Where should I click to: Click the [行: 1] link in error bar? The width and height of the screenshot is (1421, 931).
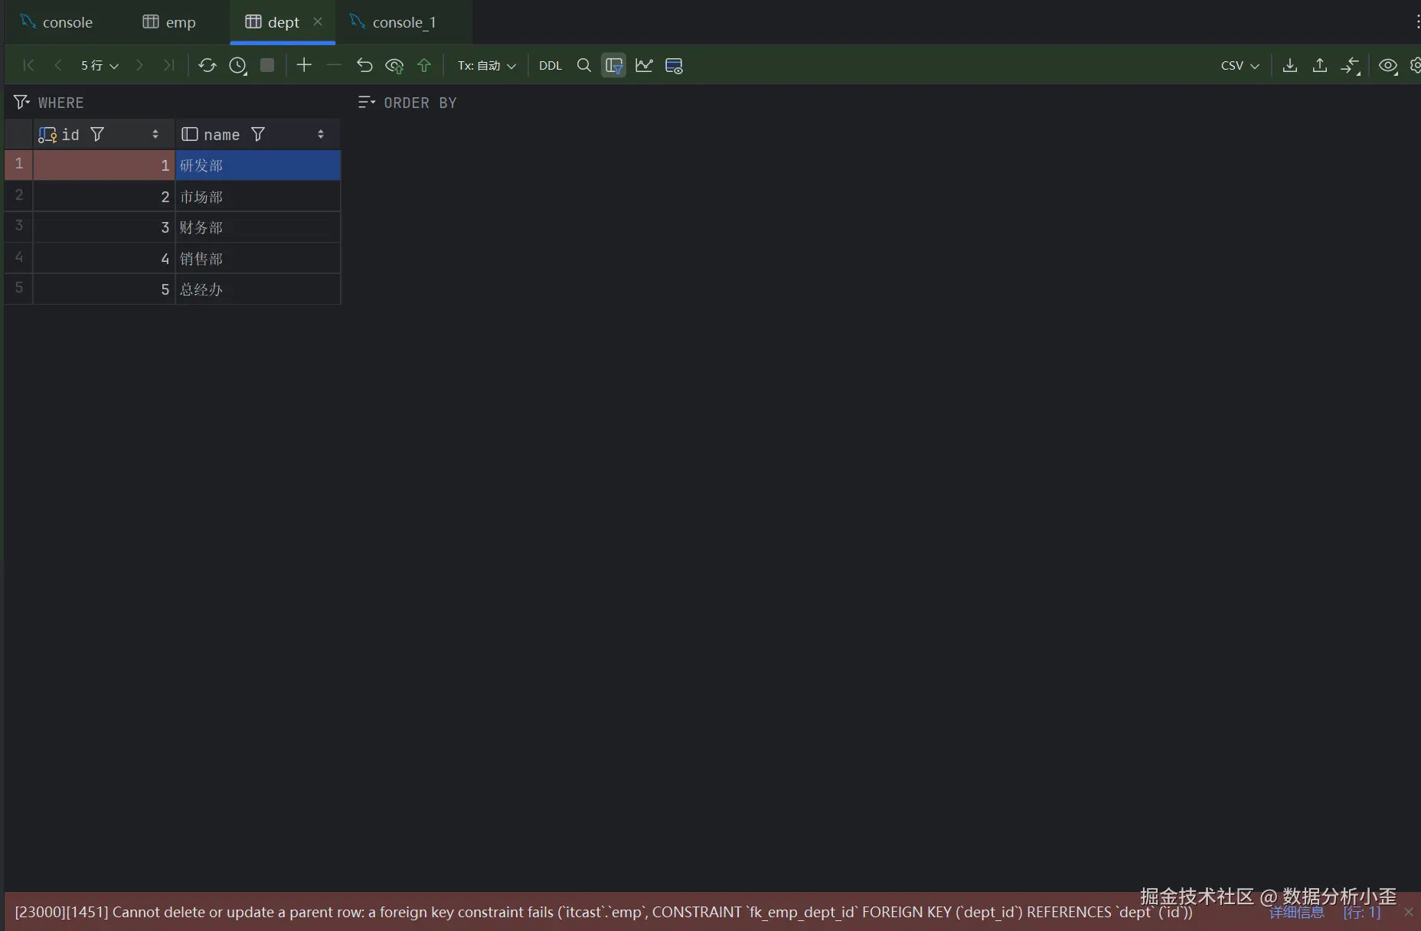[1362, 912]
